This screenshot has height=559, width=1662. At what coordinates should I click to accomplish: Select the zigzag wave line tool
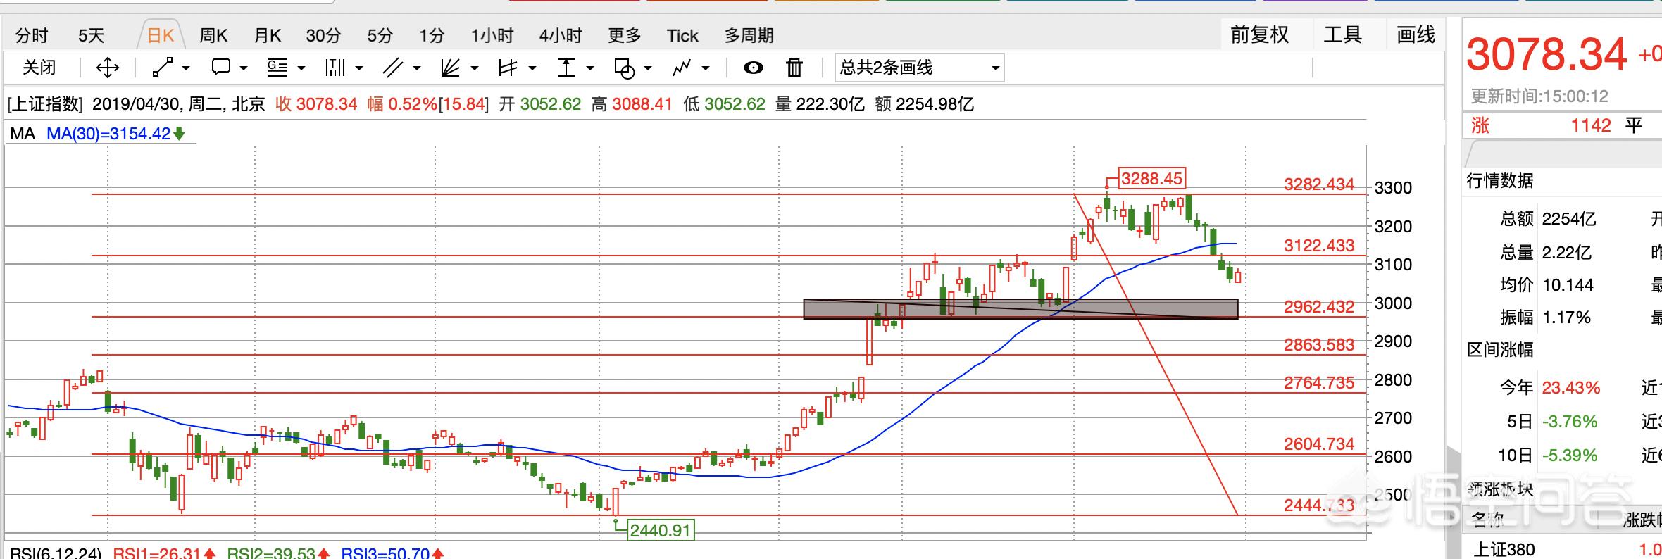pos(682,68)
